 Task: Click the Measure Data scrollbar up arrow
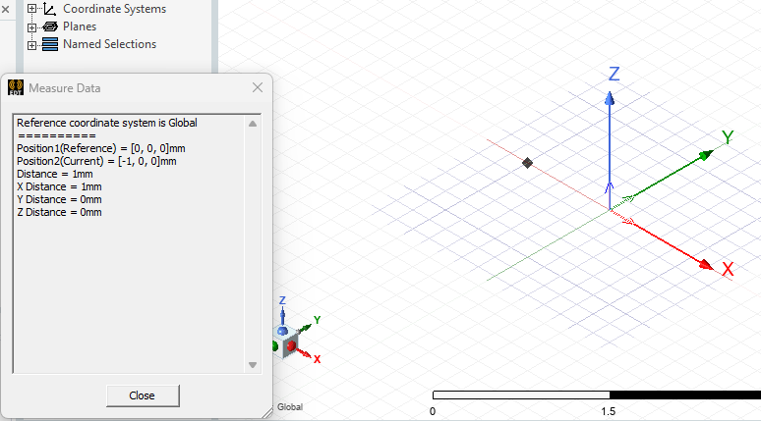[x=253, y=124]
